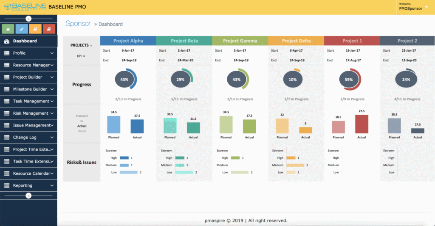
Task: Click Project Delta's Planned hours bar
Action: click(282, 126)
